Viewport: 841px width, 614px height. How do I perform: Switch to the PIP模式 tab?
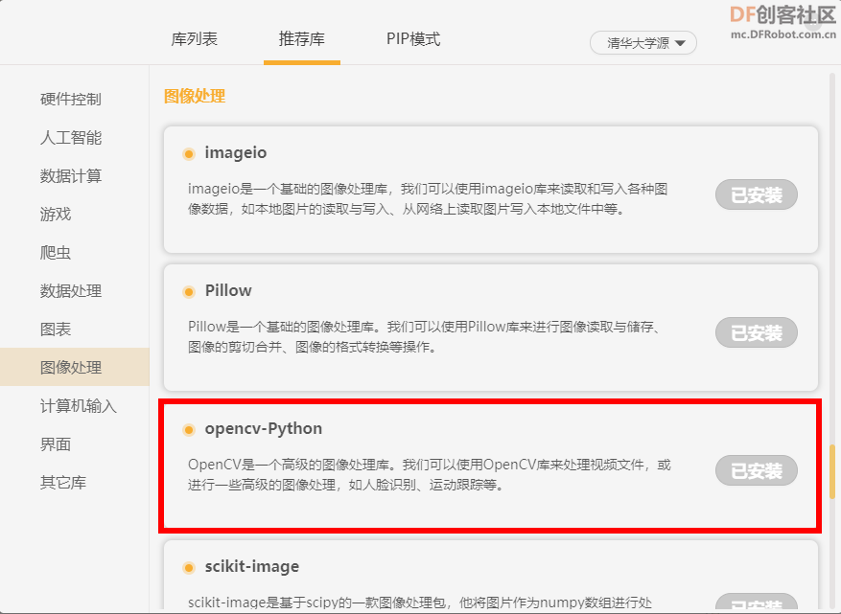coord(413,39)
